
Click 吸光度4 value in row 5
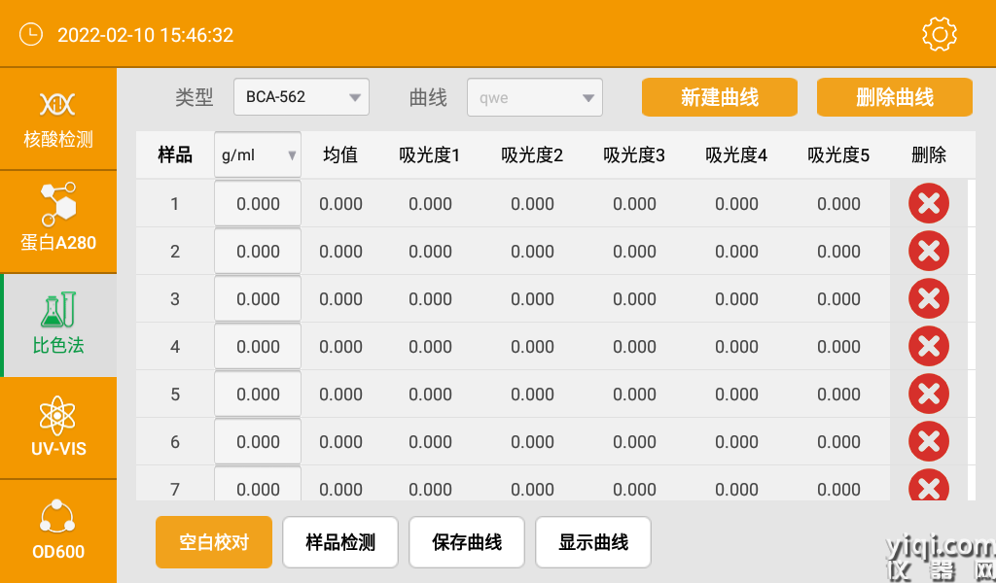pyautogui.click(x=737, y=394)
